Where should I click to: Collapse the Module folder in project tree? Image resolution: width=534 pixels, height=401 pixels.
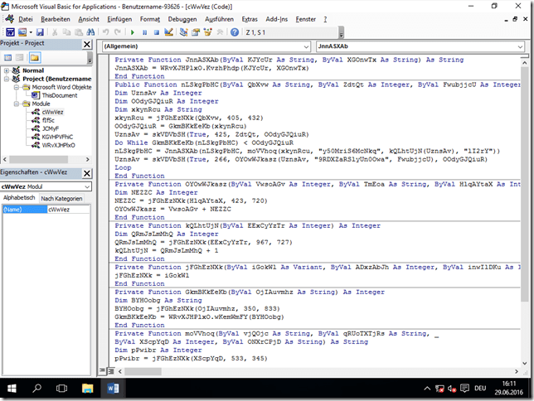pyautogui.click(x=16, y=104)
